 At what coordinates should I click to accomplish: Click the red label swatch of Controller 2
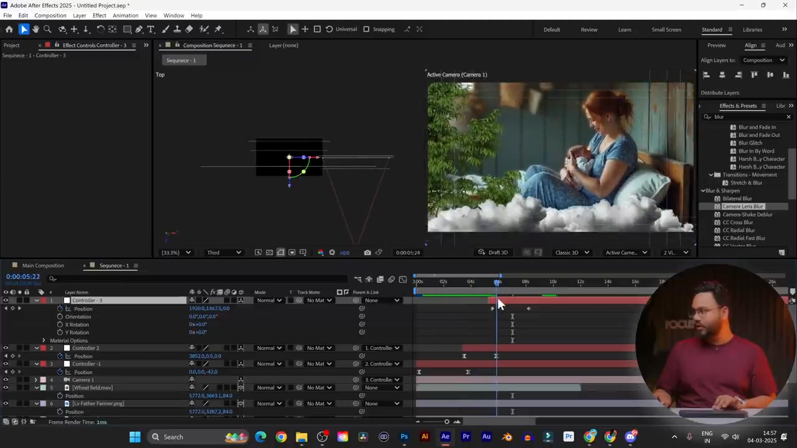[x=43, y=348]
